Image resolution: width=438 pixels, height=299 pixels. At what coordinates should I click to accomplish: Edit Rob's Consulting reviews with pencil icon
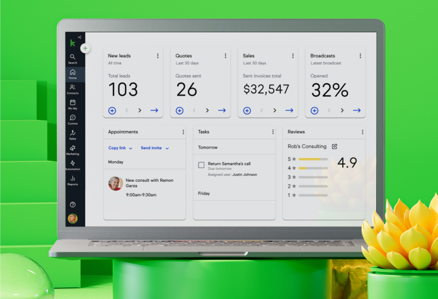[334, 147]
